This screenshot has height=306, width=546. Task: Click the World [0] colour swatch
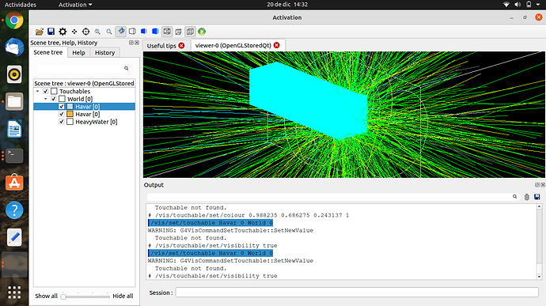click(x=62, y=99)
